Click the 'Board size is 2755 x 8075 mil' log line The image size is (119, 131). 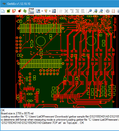click(x=17, y=113)
